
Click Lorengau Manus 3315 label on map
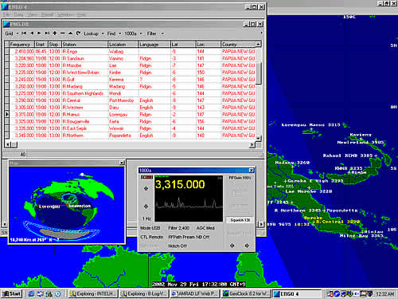point(310,124)
